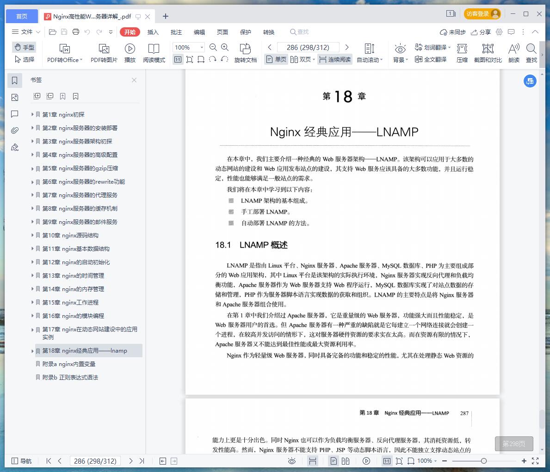Image resolution: width=550 pixels, height=472 pixels.
Task: Open the 查找 search tool in the ribbon
Action: [x=531, y=53]
